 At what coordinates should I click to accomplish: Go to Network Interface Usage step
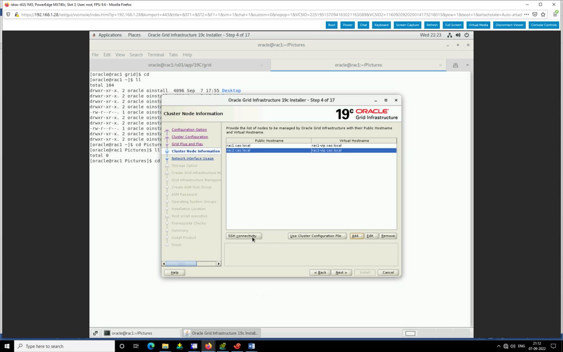[193, 158]
